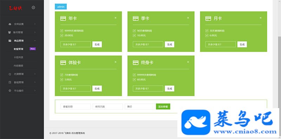
Task: Click the 季卡 credit card icon
Action: tap(136, 19)
